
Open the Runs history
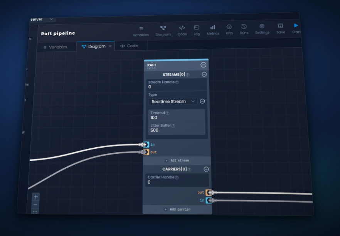pos(244,29)
